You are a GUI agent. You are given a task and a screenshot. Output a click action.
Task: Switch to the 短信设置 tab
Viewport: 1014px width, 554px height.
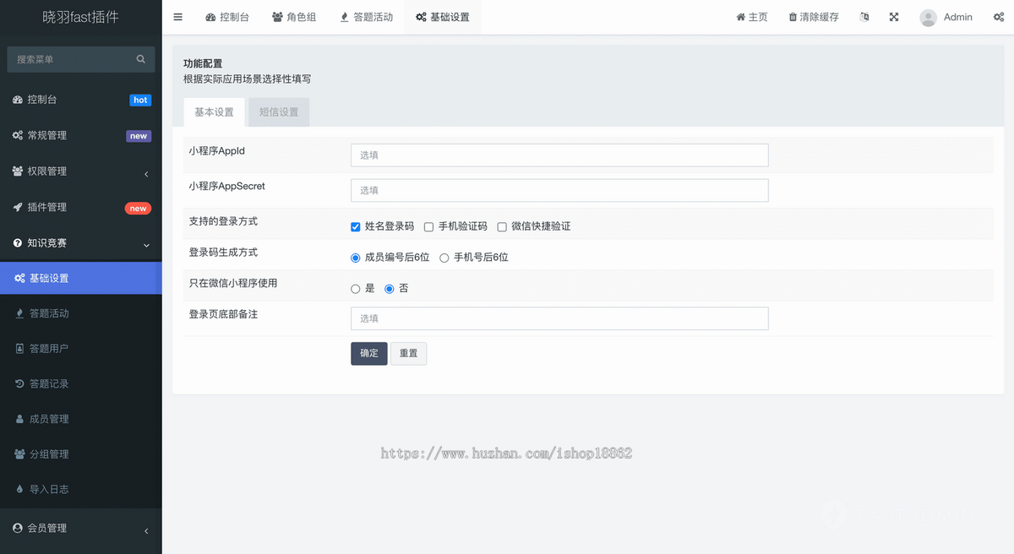coord(279,111)
